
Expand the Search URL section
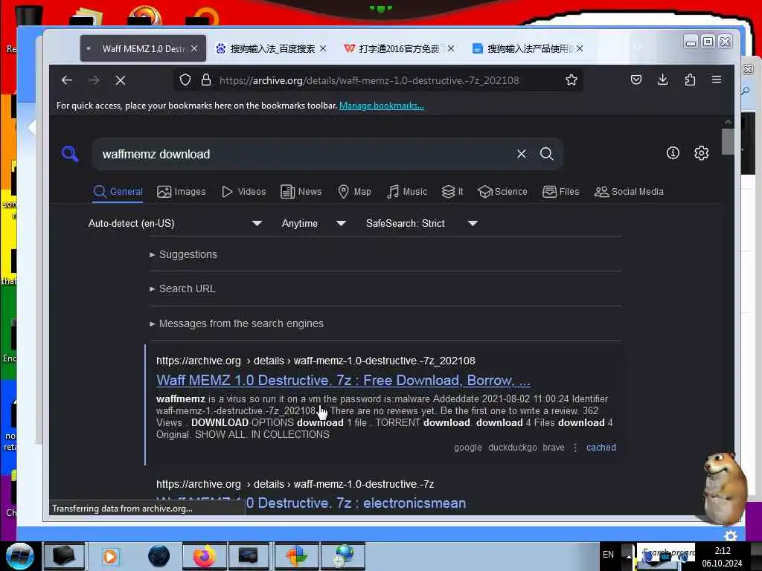coord(182,288)
